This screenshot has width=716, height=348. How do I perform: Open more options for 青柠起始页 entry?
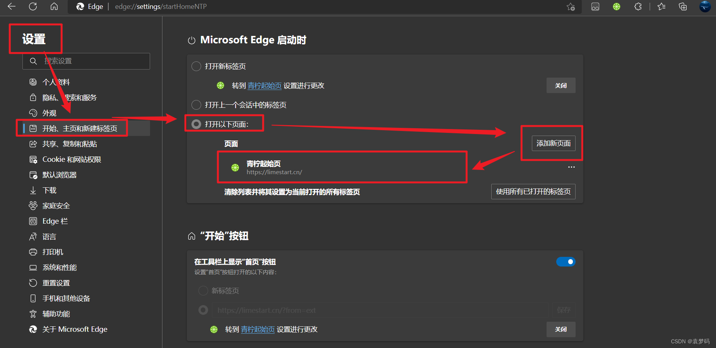[x=571, y=167]
